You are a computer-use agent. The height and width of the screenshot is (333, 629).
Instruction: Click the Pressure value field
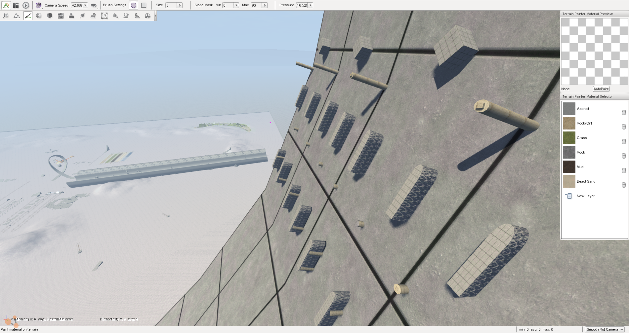click(302, 5)
